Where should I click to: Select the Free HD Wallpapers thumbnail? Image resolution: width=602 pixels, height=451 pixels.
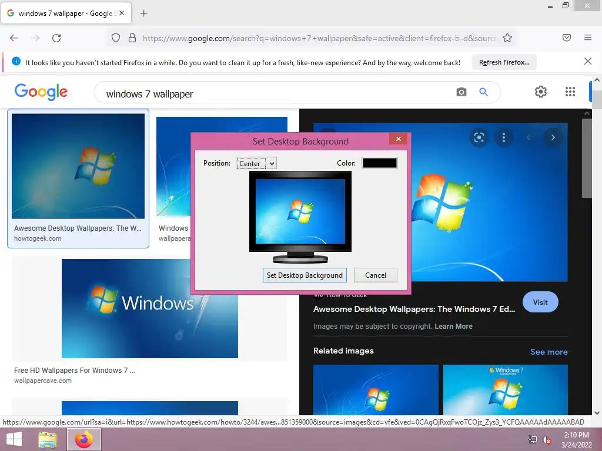(x=150, y=308)
